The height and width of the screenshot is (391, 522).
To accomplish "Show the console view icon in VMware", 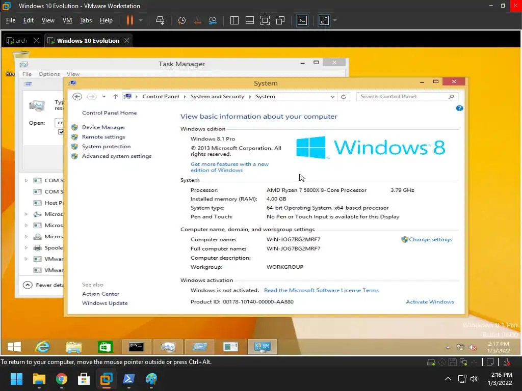I will [x=302, y=20].
